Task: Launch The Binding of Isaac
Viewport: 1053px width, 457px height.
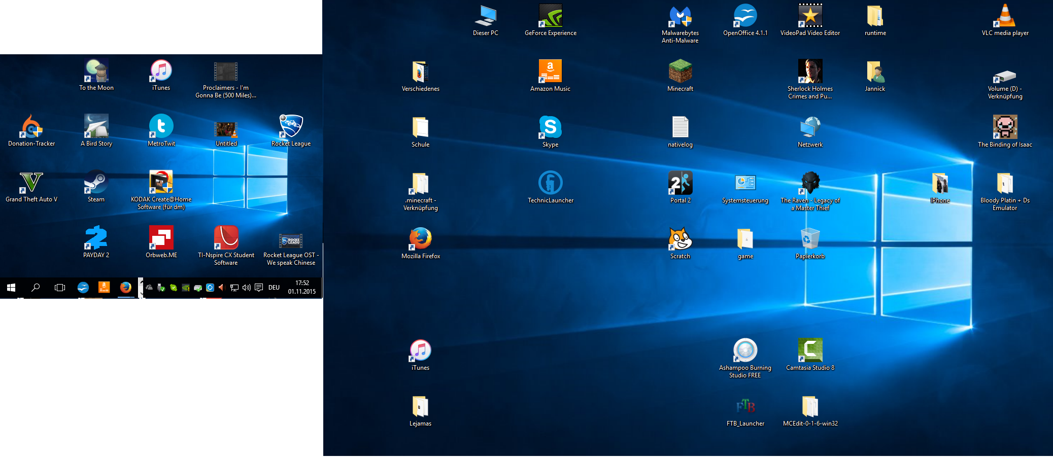Action: click(1005, 132)
